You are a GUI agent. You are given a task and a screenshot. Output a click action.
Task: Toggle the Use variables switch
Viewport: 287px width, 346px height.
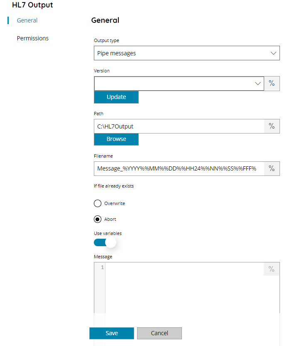pos(105,242)
